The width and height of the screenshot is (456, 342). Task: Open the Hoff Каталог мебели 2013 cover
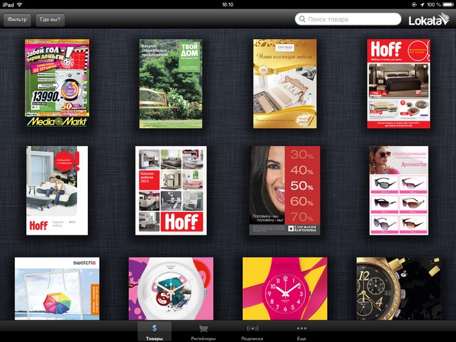(x=171, y=190)
